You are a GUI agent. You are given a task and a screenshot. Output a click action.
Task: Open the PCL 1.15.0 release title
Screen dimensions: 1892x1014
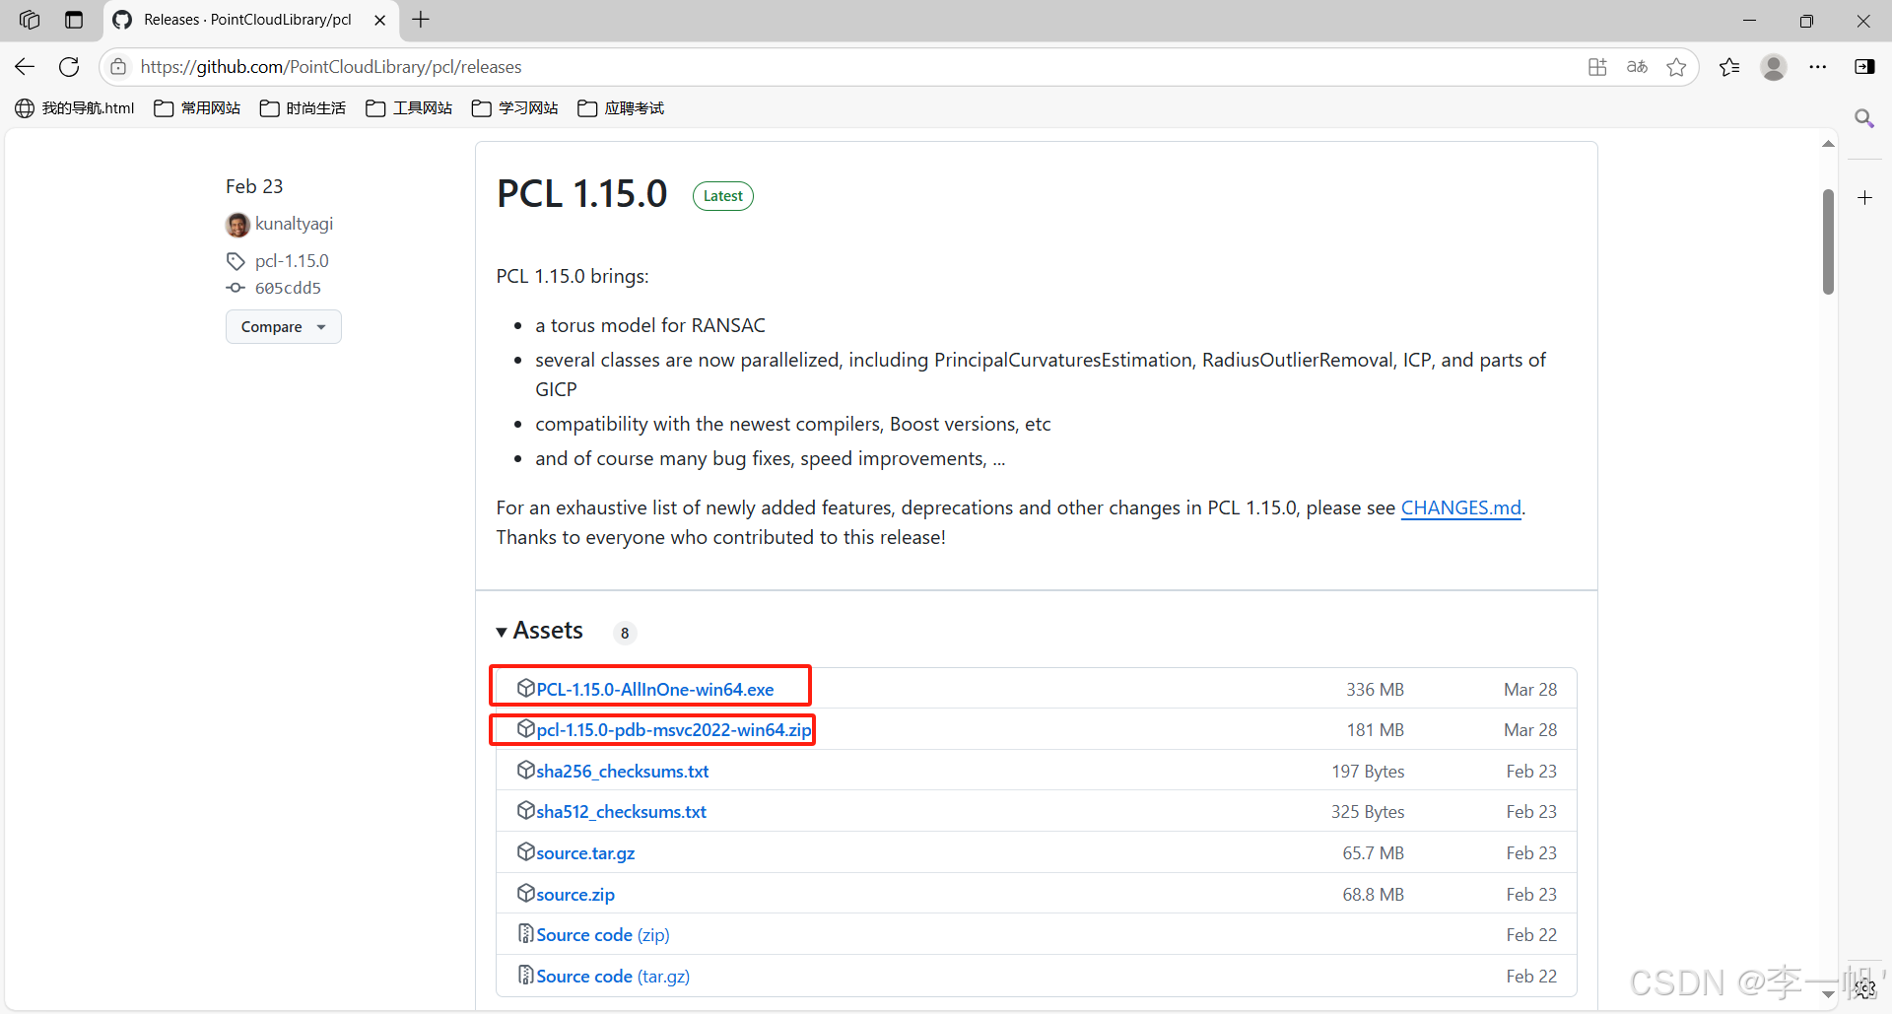tap(581, 194)
